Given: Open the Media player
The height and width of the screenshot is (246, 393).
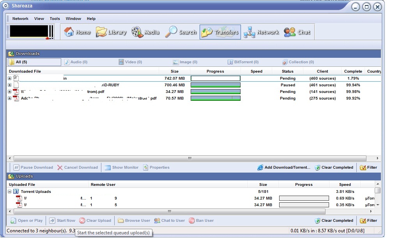Looking at the screenshot, I should pyautogui.click(x=146, y=32).
